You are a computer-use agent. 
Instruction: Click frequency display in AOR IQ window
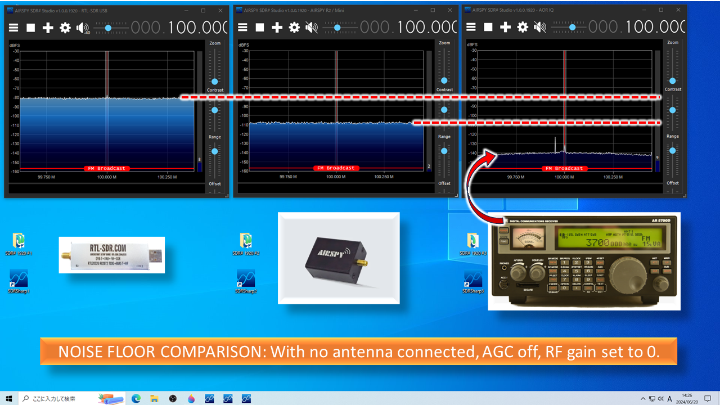point(637,26)
